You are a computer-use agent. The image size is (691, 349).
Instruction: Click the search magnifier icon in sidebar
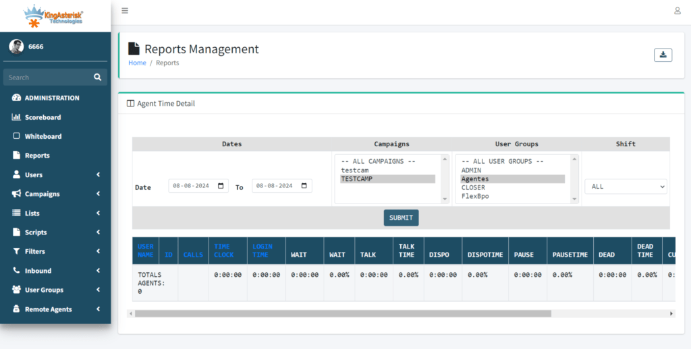point(97,77)
